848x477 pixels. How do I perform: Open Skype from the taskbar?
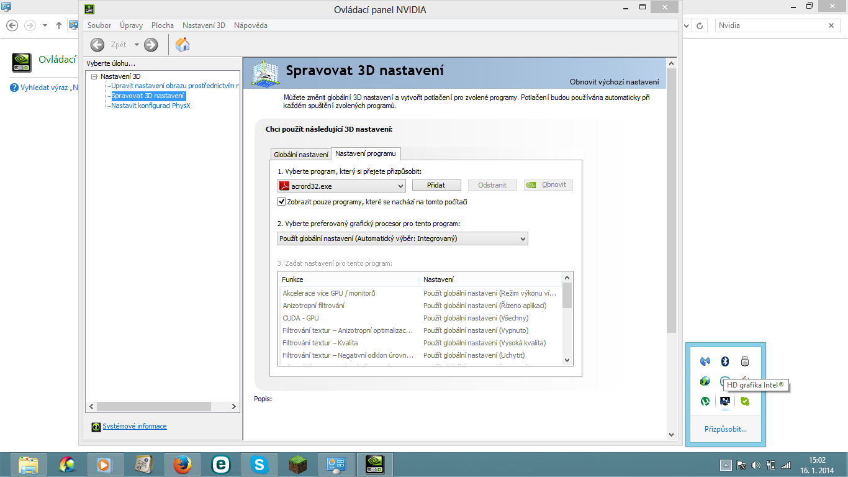[259, 465]
